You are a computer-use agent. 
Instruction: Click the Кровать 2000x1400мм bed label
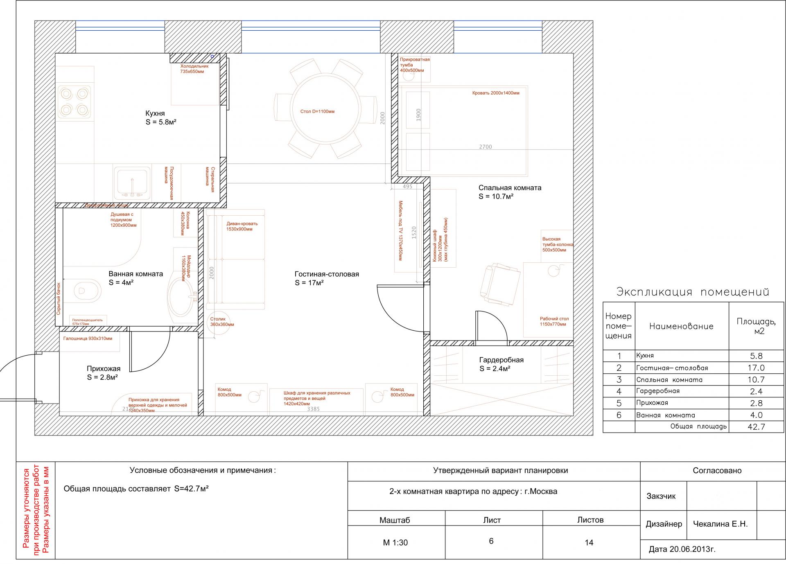pos(495,93)
